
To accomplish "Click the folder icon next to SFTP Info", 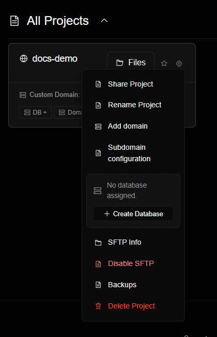I will [98, 243].
